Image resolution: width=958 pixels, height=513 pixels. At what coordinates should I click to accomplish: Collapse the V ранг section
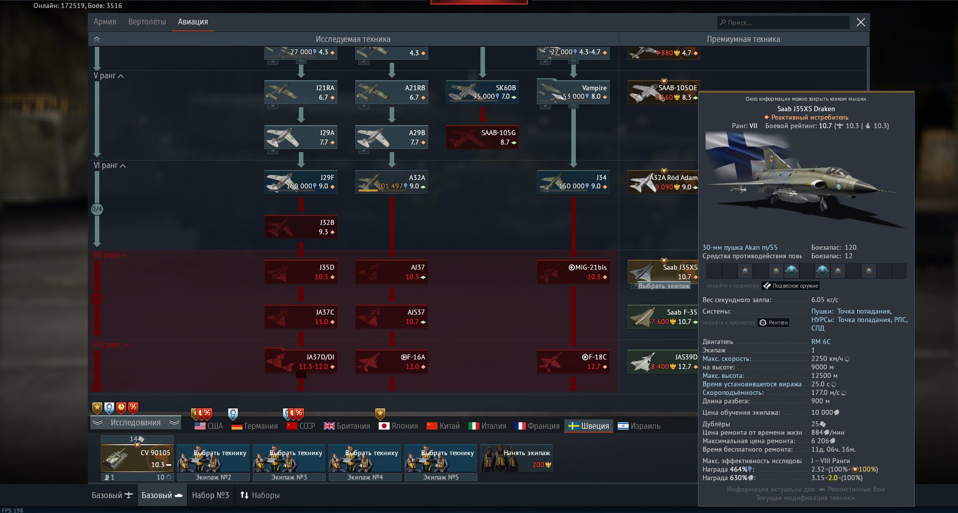(x=109, y=76)
